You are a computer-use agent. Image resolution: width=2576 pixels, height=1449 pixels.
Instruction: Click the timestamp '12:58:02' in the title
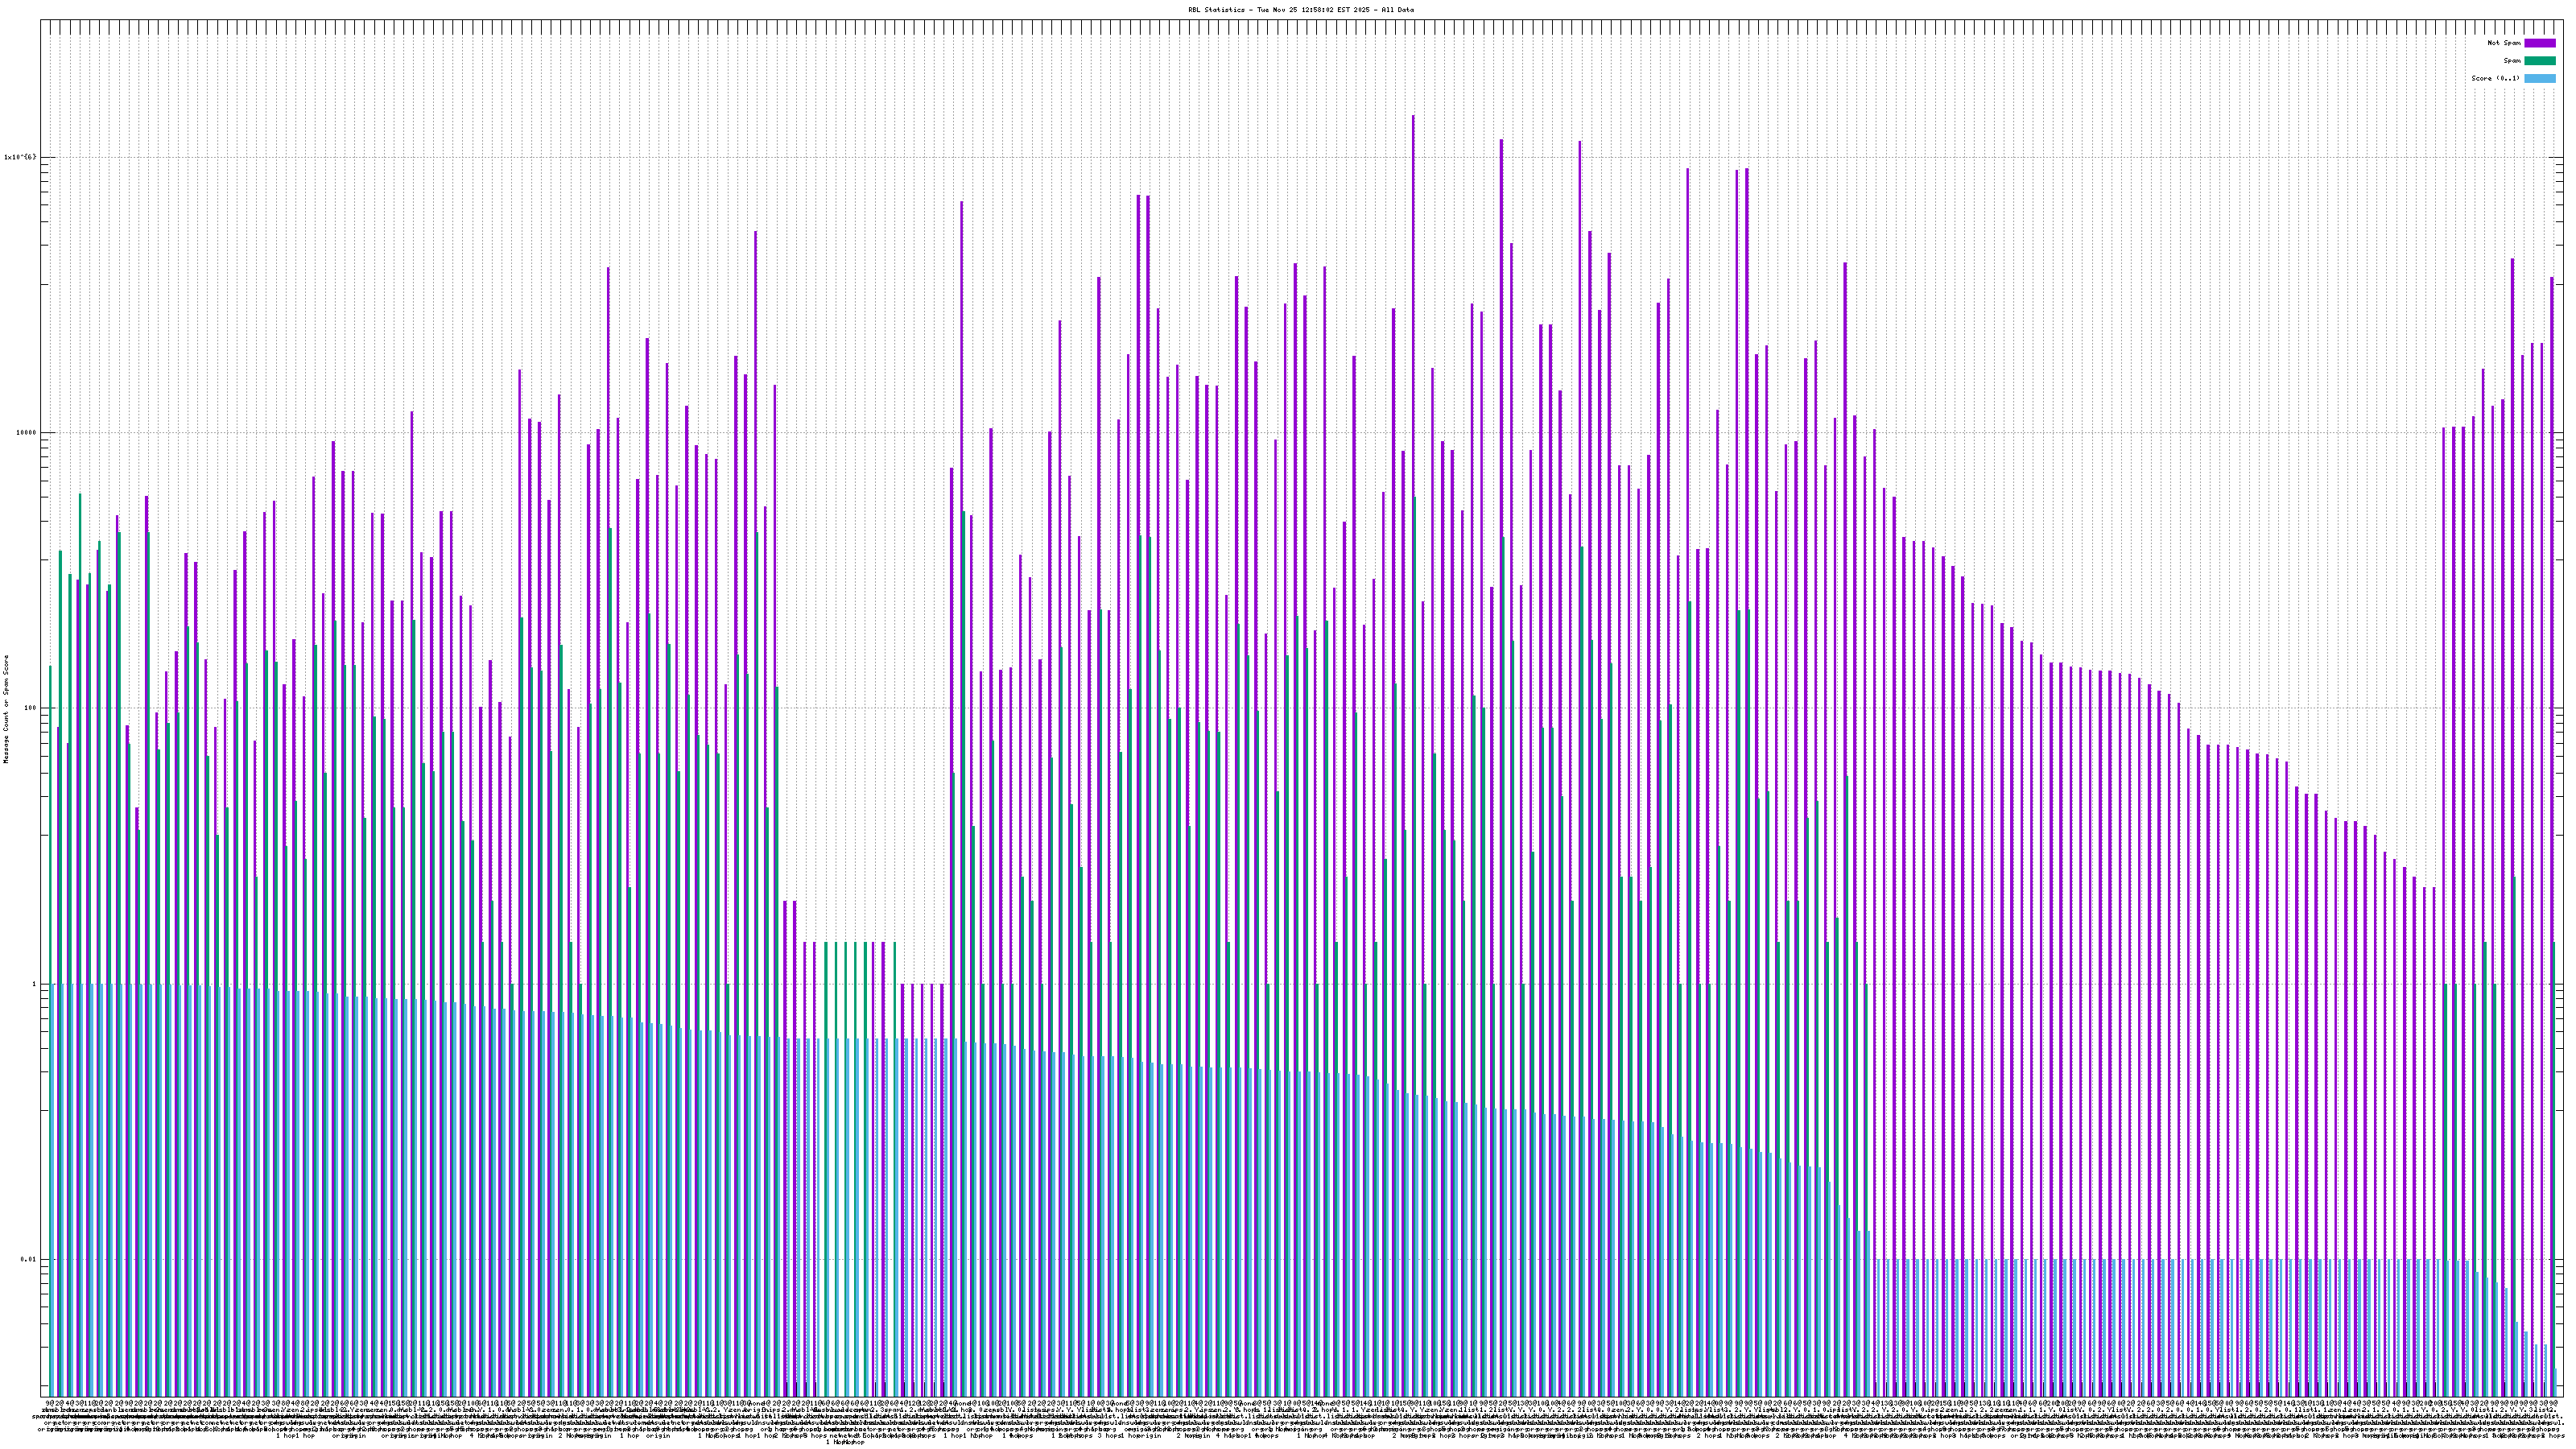click(1318, 10)
